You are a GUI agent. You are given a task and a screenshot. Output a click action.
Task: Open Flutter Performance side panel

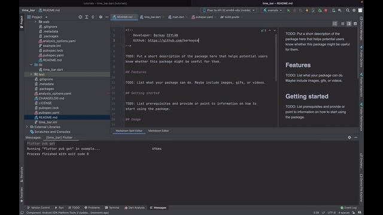[x=361, y=116]
